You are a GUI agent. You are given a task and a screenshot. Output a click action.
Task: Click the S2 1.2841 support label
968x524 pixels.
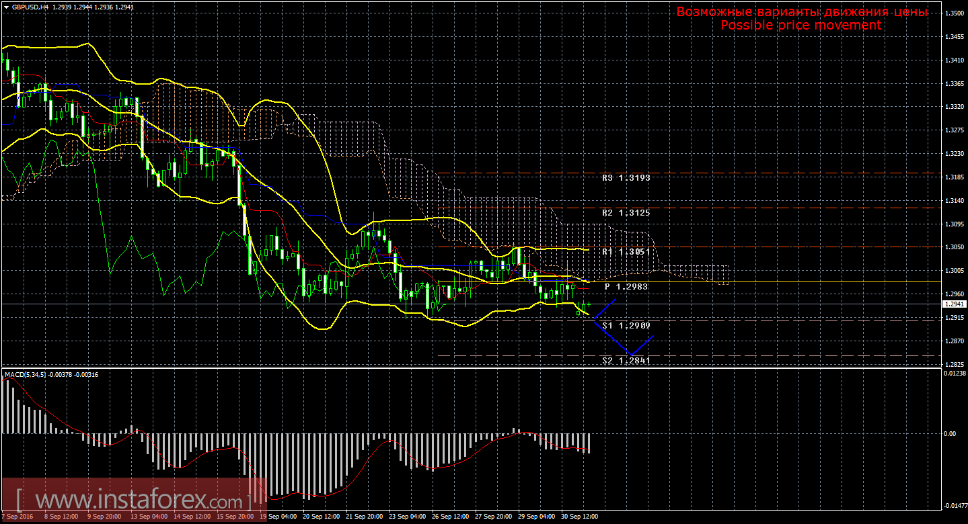pos(626,361)
